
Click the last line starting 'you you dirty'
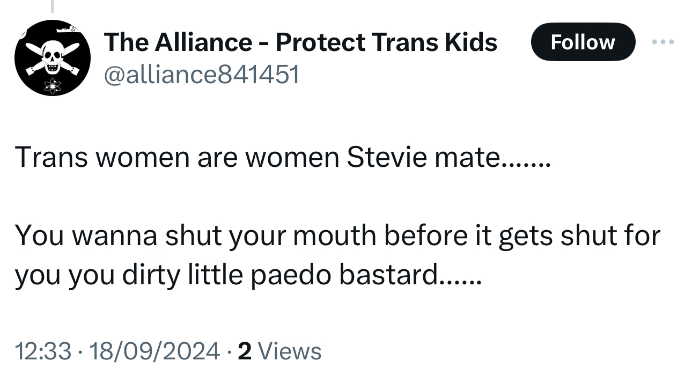247,275
